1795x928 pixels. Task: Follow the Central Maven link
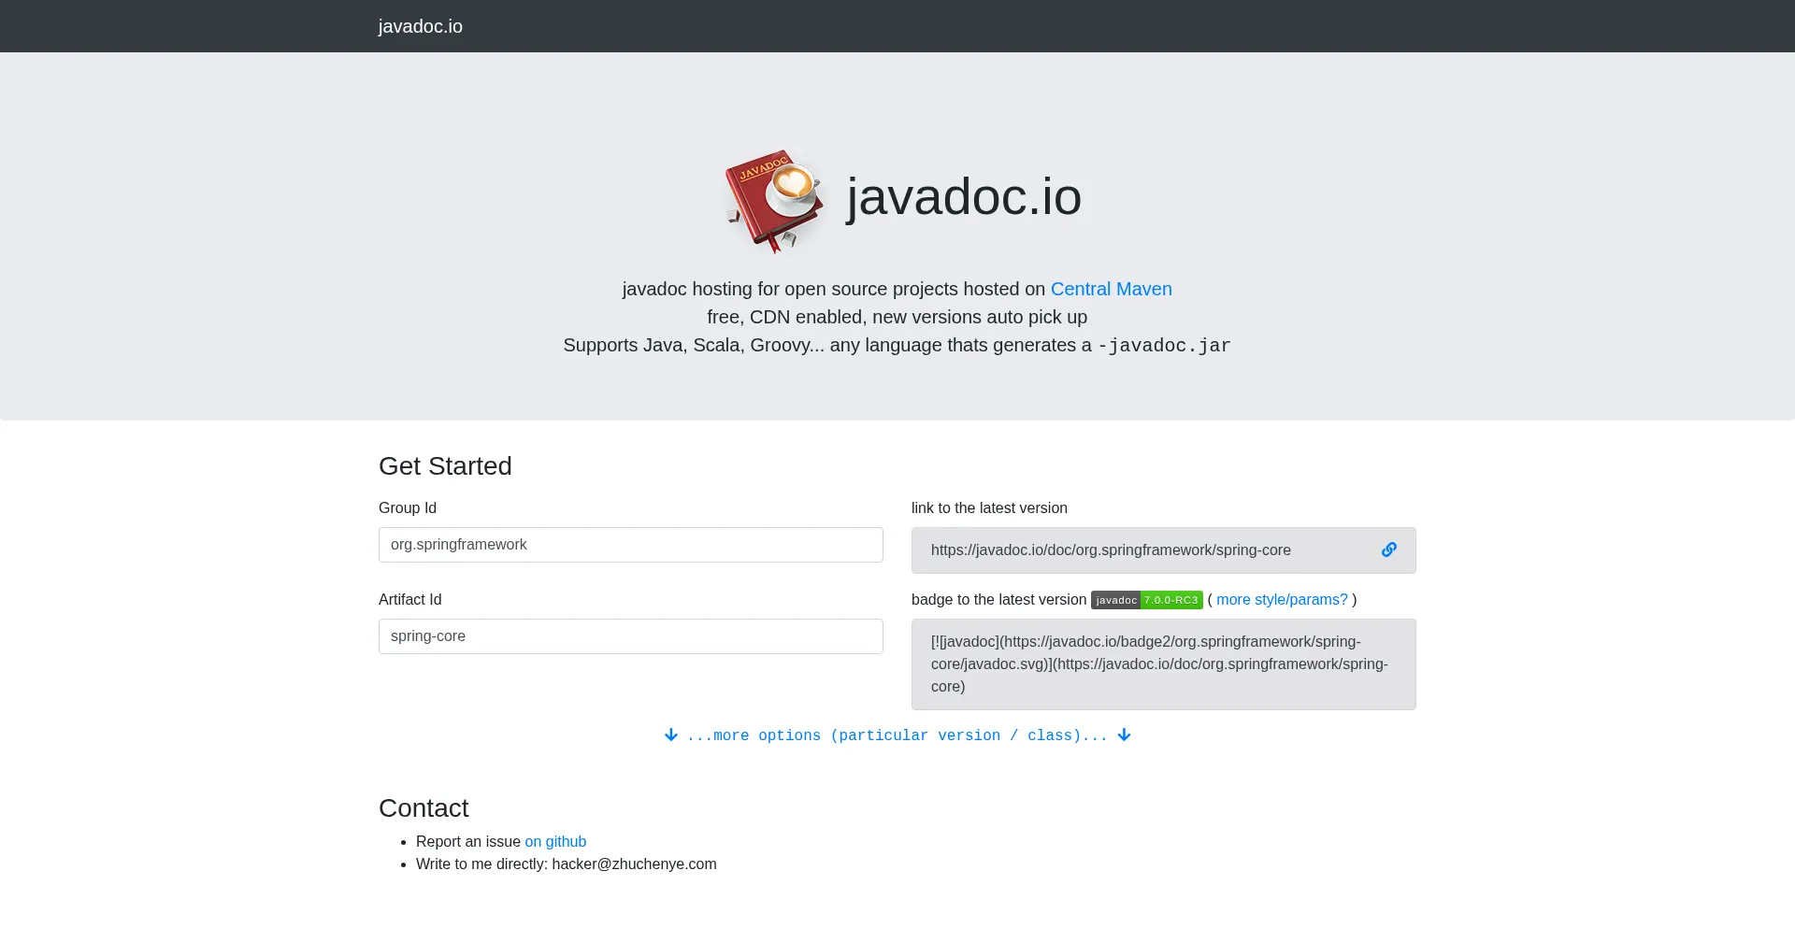(x=1111, y=289)
